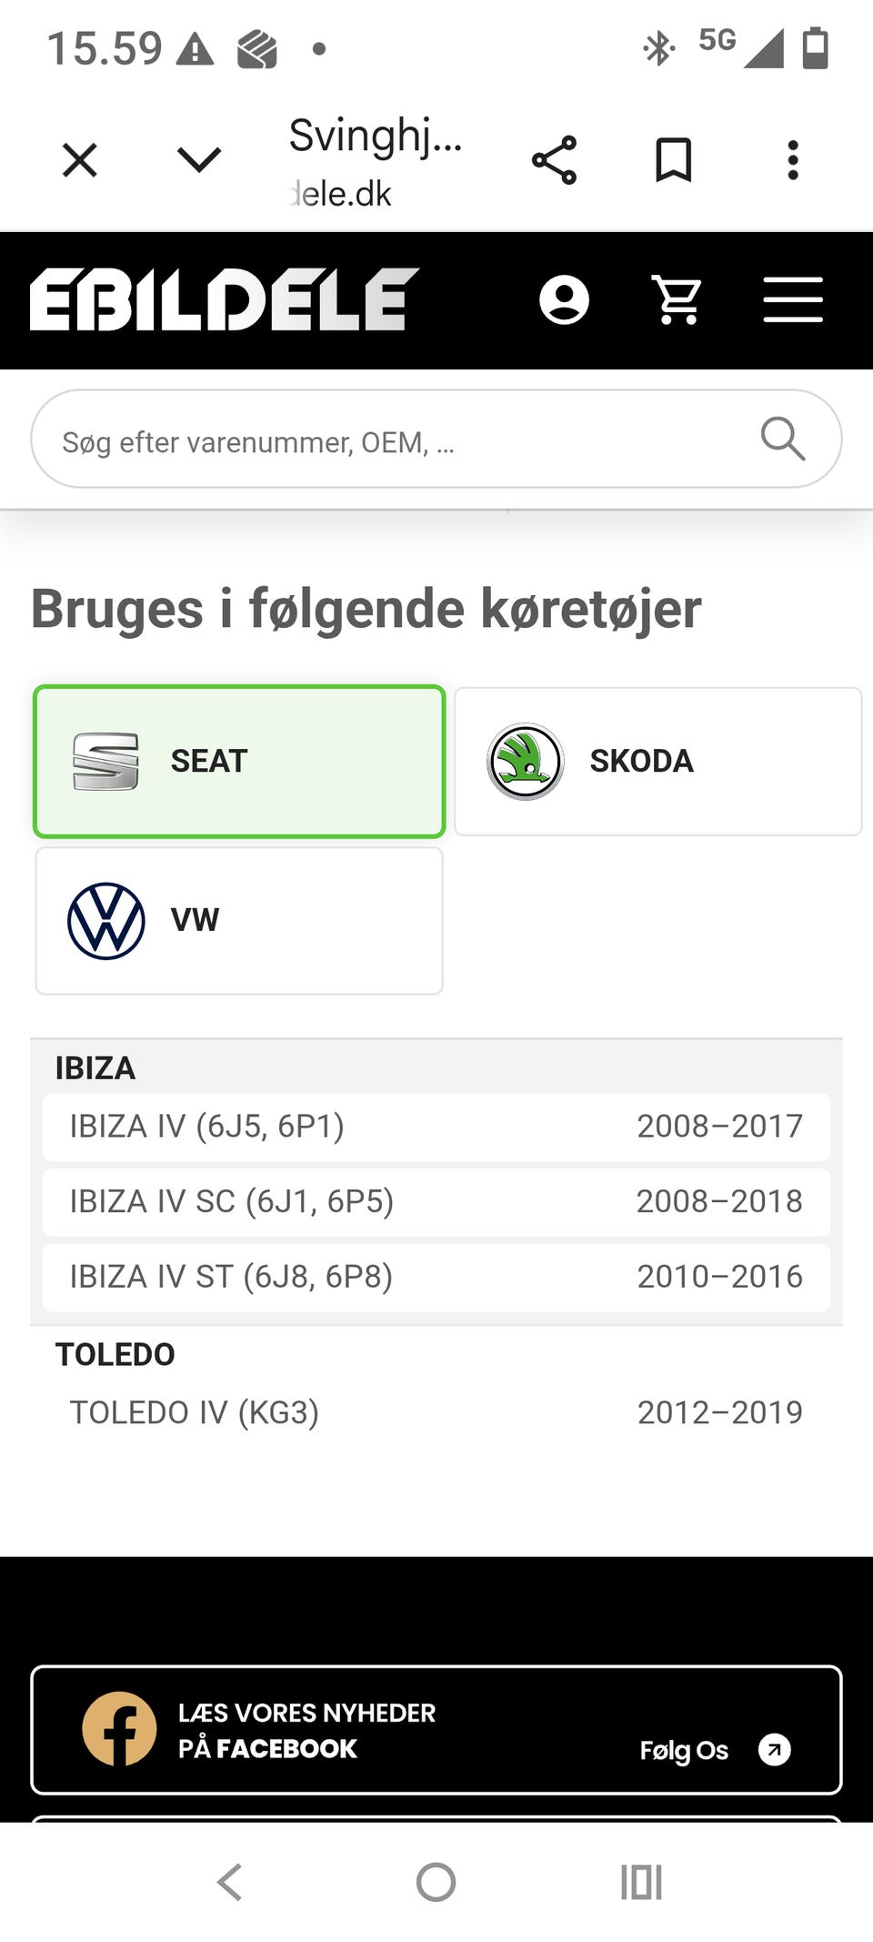The height and width of the screenshot is (1942, 873).
Task: Close the in-app browser tab
Action: pyautogui.click(x=80, y=161)
